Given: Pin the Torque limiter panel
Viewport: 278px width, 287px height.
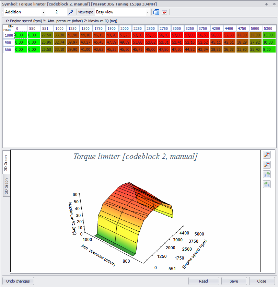Looking at the screenshot, I should coord(266,4).
